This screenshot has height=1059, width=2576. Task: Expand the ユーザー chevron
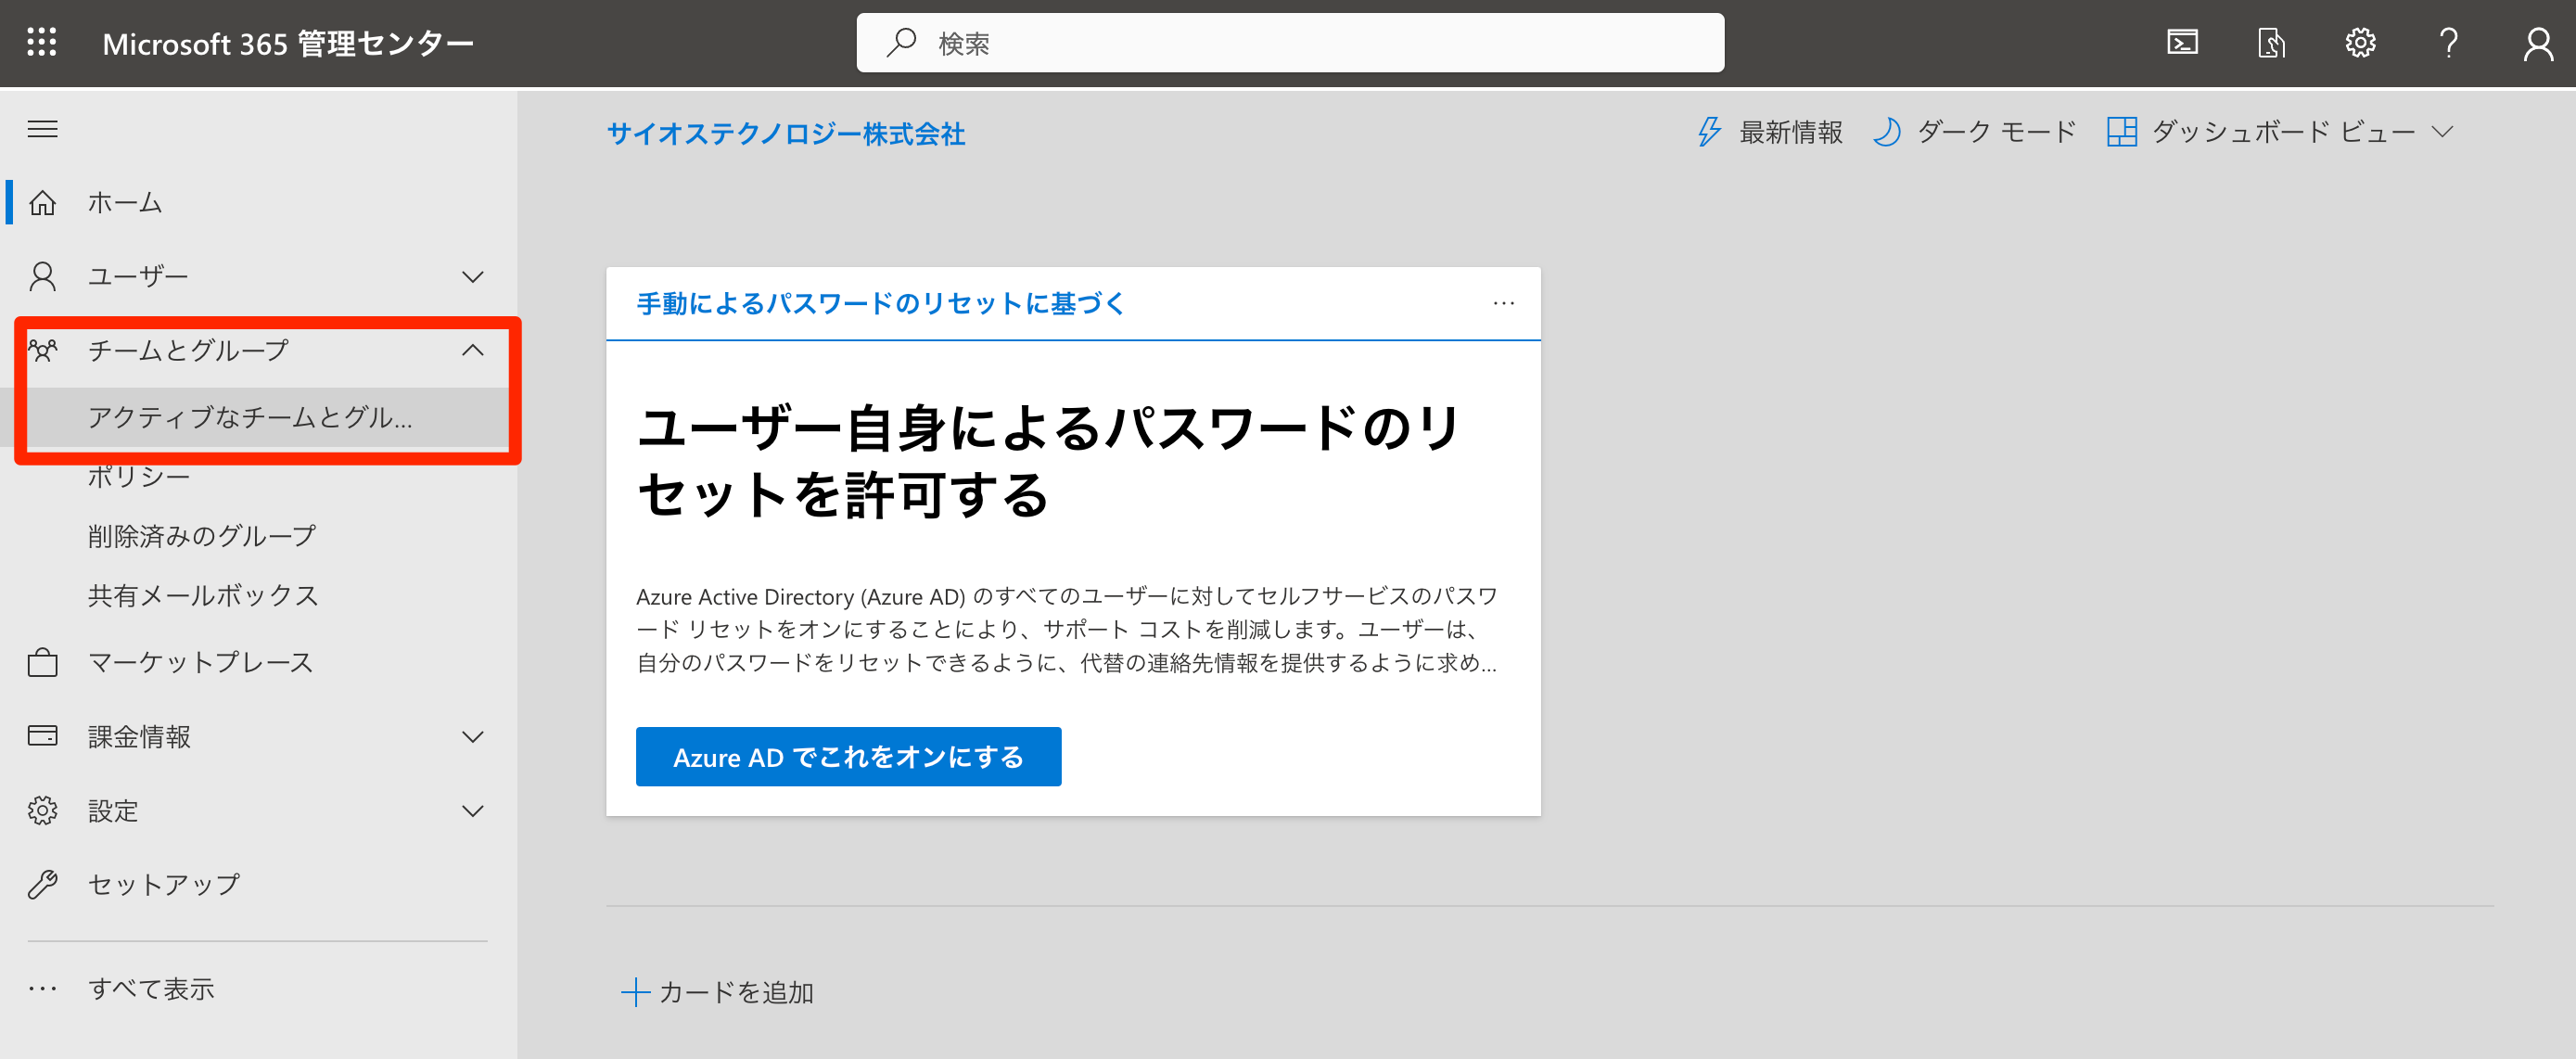pyautogui.click(x=473, y=276)
